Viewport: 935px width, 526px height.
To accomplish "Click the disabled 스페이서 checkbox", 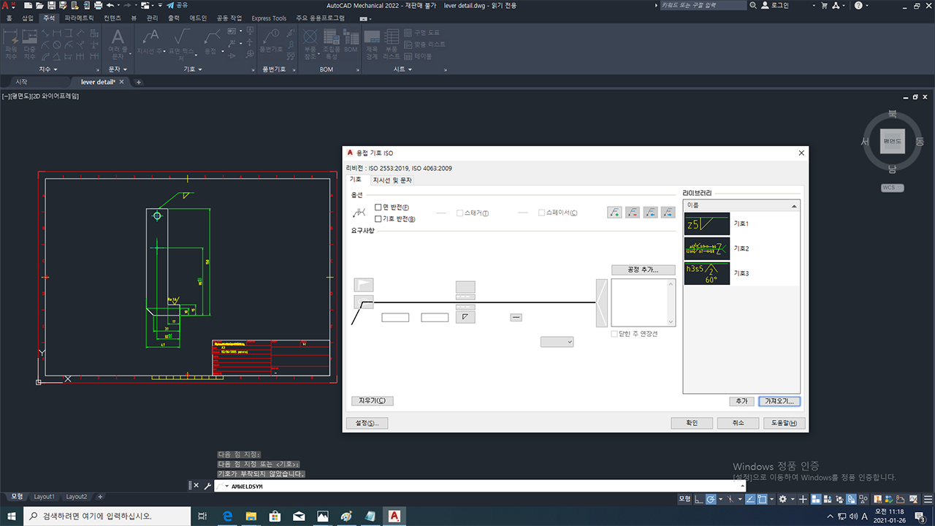I will pyautogui.click(x=542, y=213).
